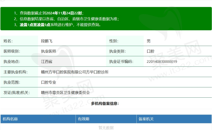Click the 多机构备案信息 heading

[x=105, y=104]
